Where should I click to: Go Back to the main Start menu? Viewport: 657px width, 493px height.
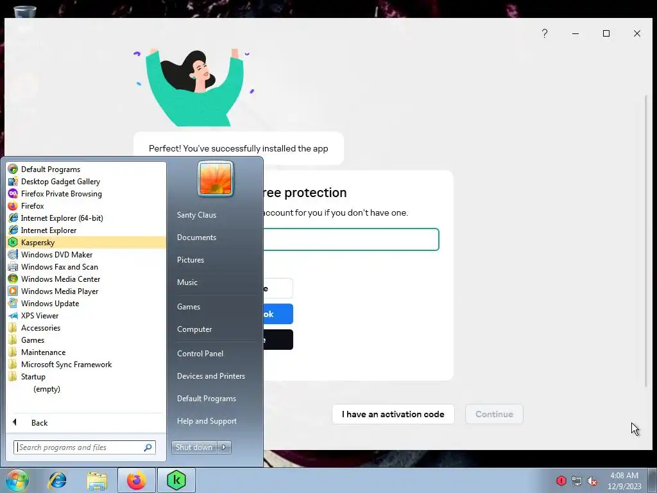38,422
